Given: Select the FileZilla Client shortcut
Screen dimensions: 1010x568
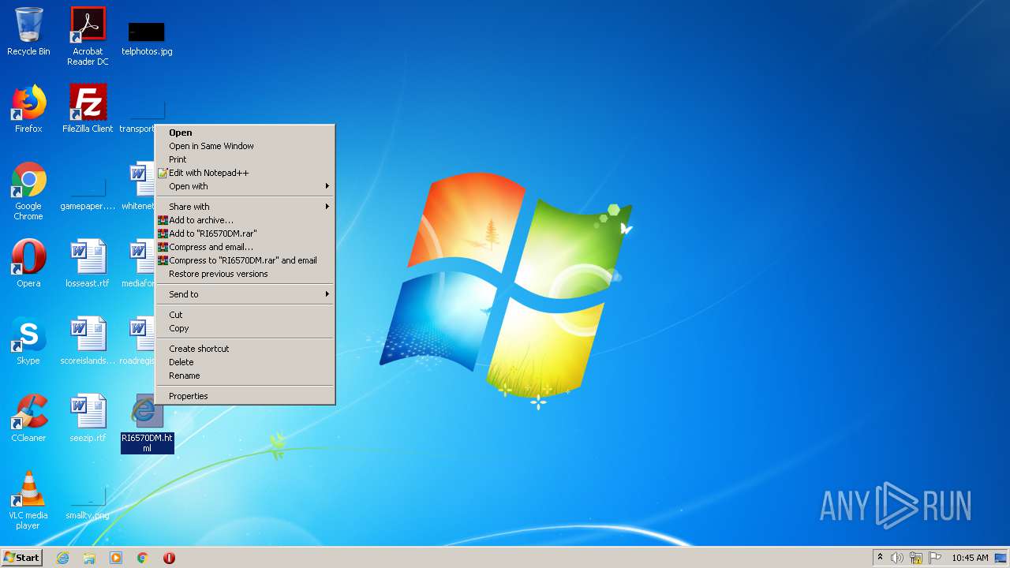Looking at the screenshot, I should 88,109.
